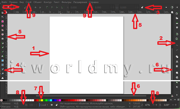Click the Copy icon in command bar
The height and width of the screenshot is (109, 180).
point(177,57)
